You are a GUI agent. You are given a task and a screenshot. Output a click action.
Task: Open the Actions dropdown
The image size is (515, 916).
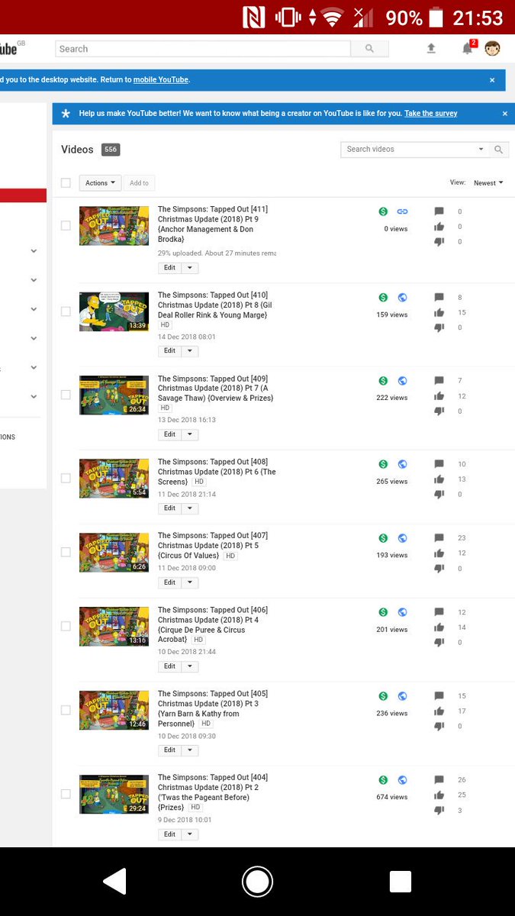(x=100, y=183)
